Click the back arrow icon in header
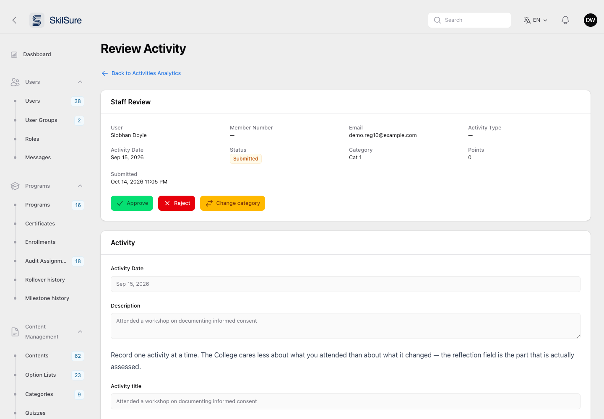604x419 pixels. point(14,20)
